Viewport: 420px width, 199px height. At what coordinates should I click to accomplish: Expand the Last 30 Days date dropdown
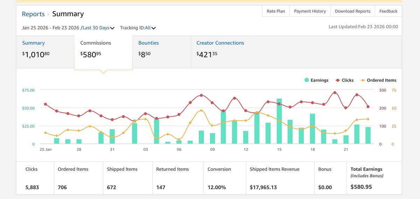tap(98, 28)
